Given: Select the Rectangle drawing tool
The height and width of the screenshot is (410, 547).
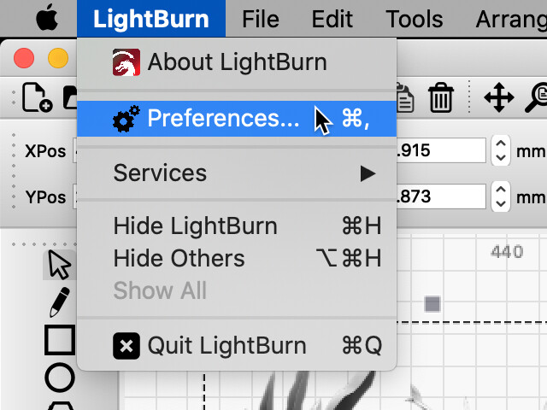Looking at the screenshot, I should [x=60, y=340].
